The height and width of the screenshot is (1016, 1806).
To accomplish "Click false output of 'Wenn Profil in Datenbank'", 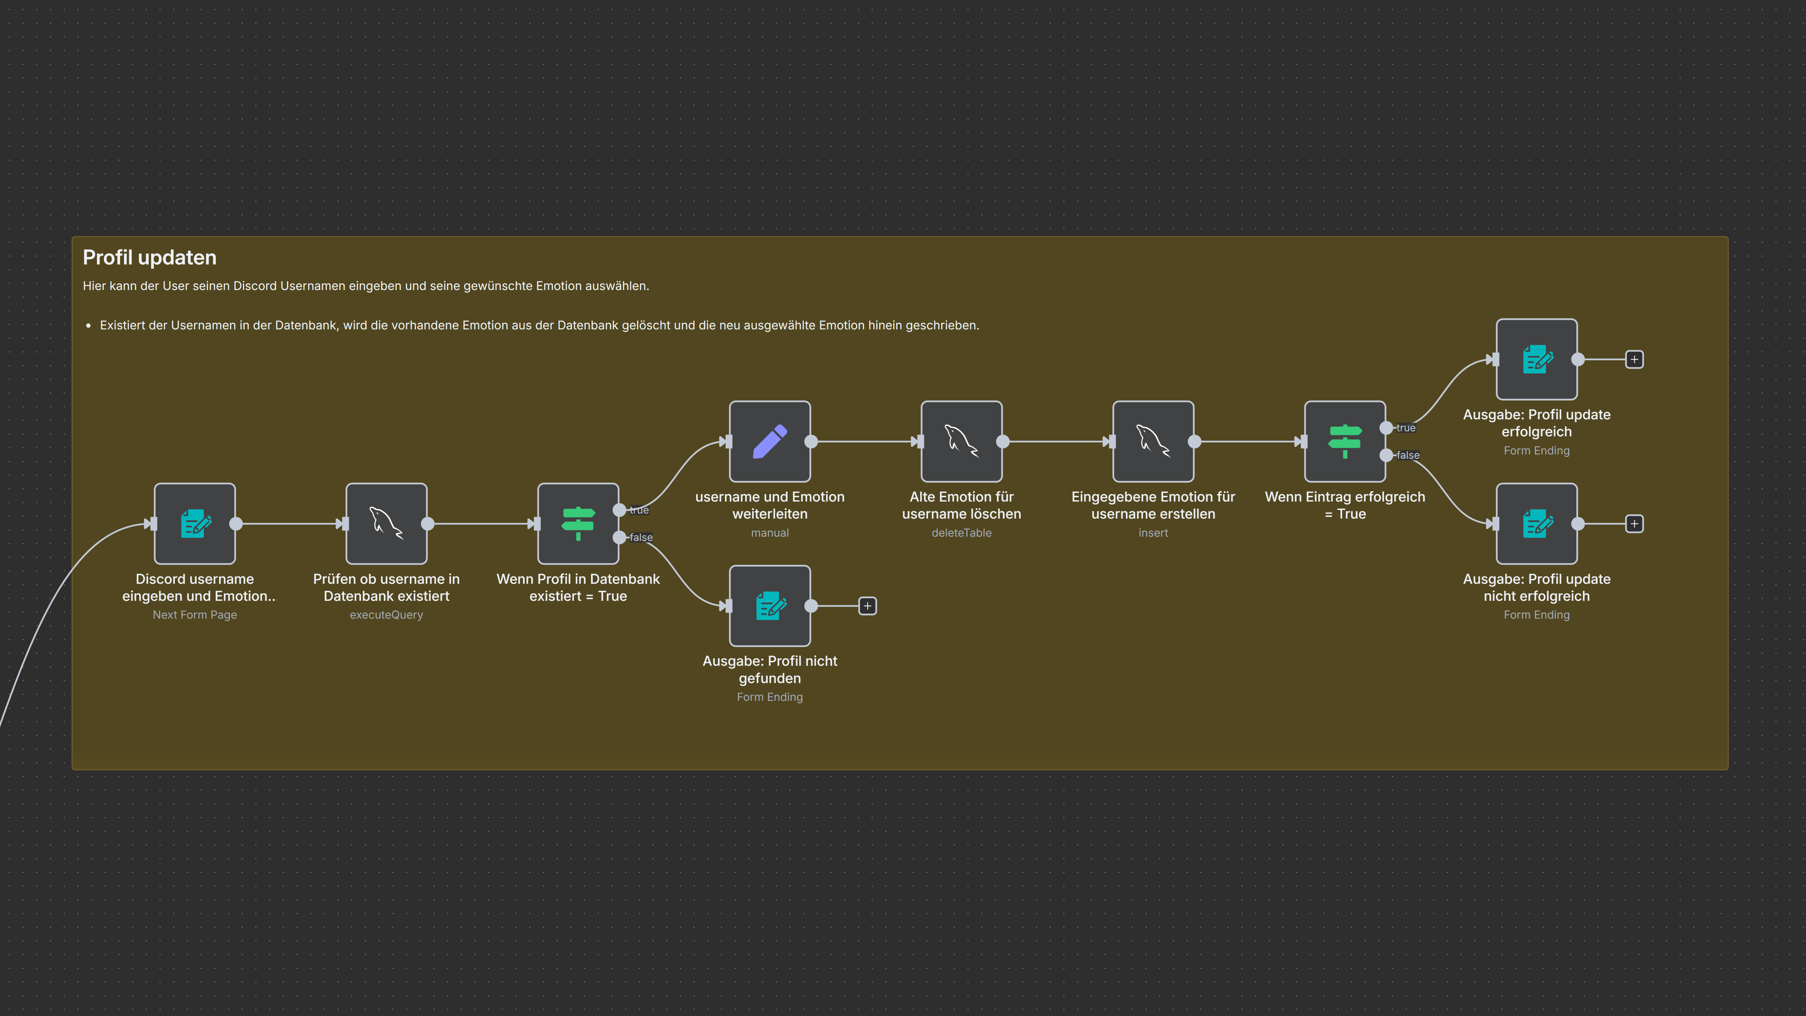I will 620,537.
